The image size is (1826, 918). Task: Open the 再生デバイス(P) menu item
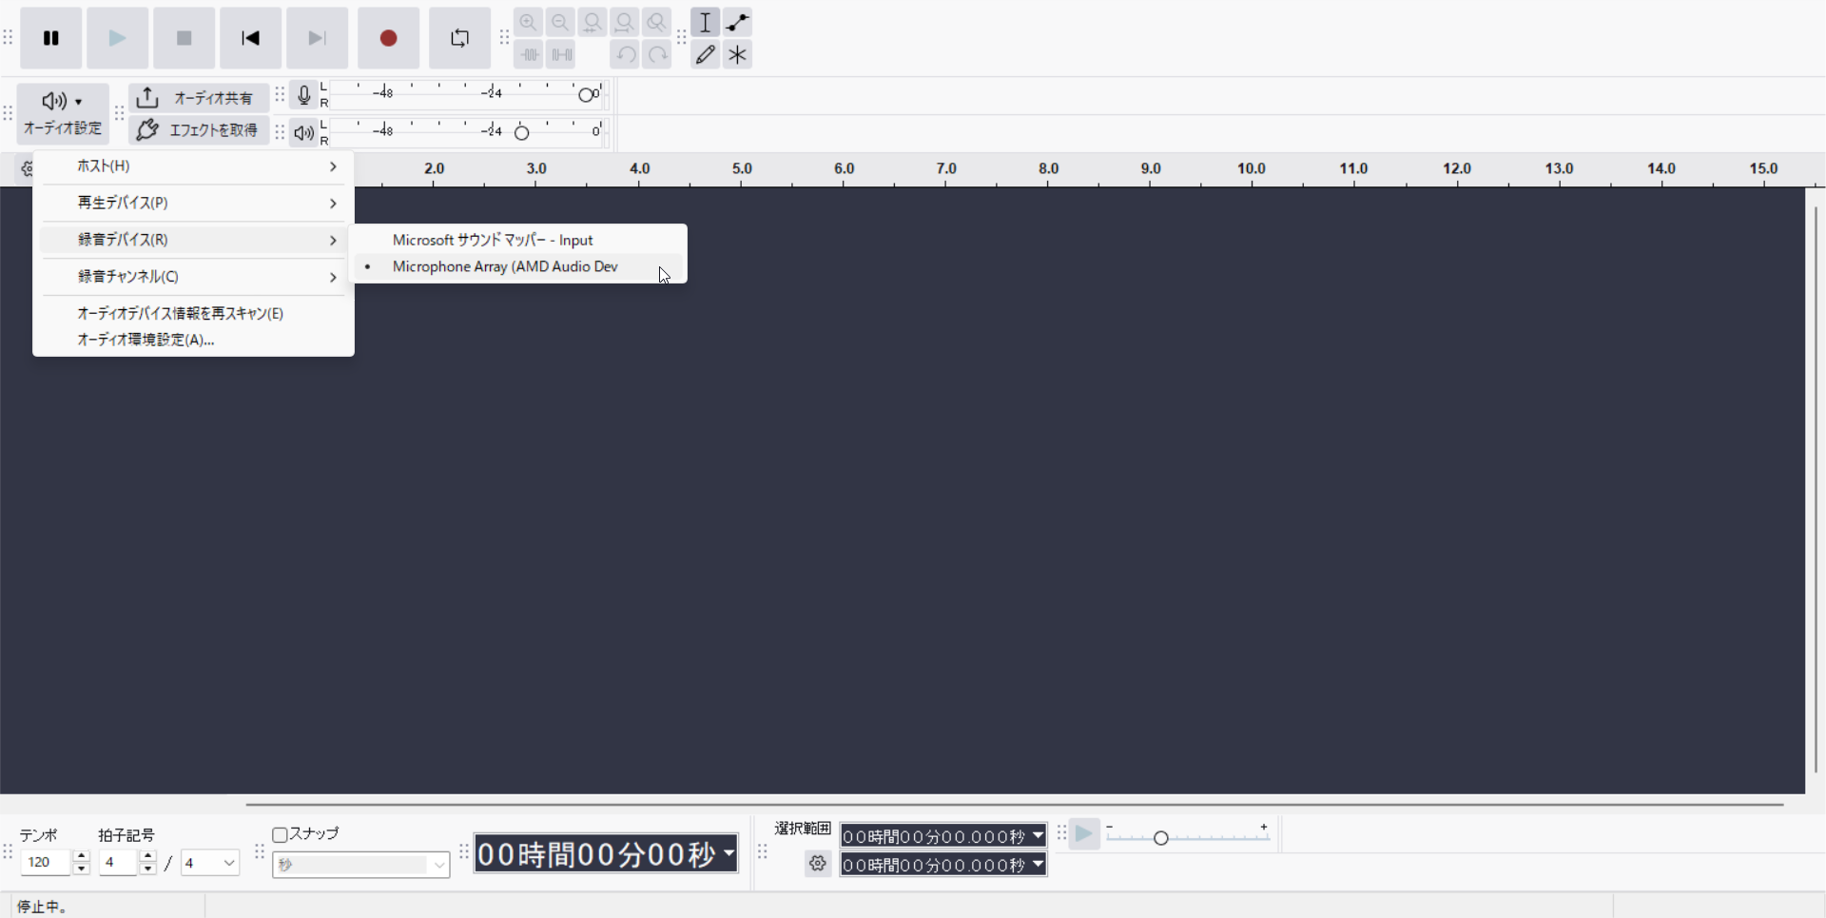(x=194, y=204)
